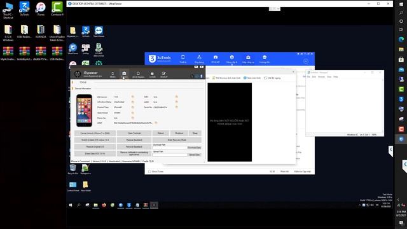Click the Restore Original iOS button
The height and width of the screenshot is (229, 407).
95,147
